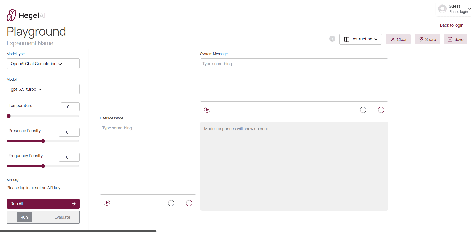This screenshot has height=232, width=471.
Task: Open the Model type dropdown
Action: [43, 64]
